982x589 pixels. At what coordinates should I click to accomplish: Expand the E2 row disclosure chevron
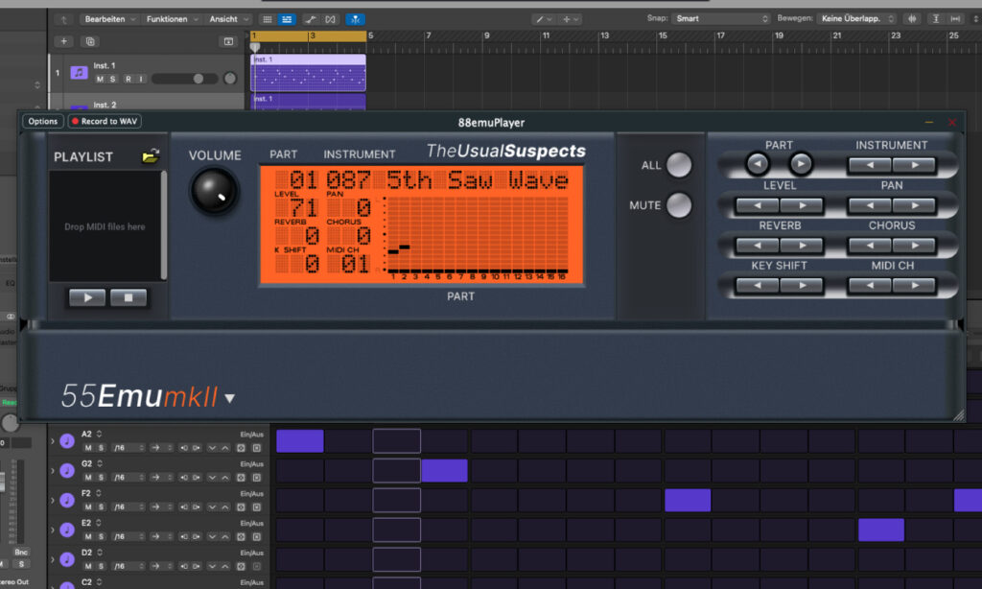(53, 530)
